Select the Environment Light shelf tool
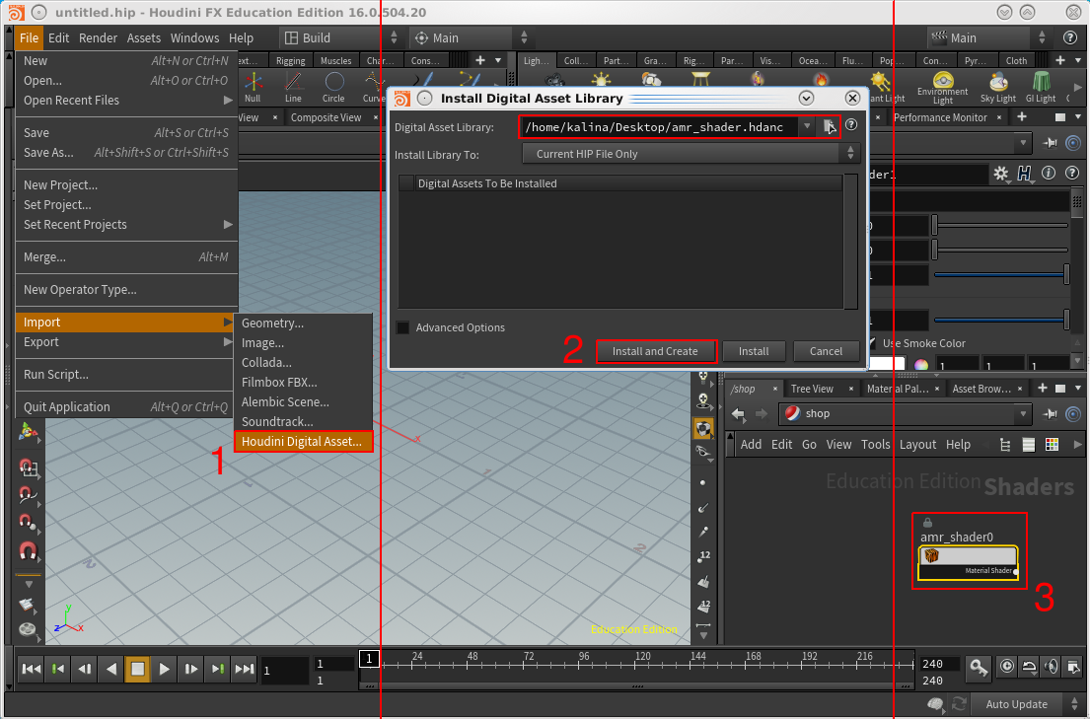Image resolution: width=1090 pixels, height=719 pixels. pos(942,85)
